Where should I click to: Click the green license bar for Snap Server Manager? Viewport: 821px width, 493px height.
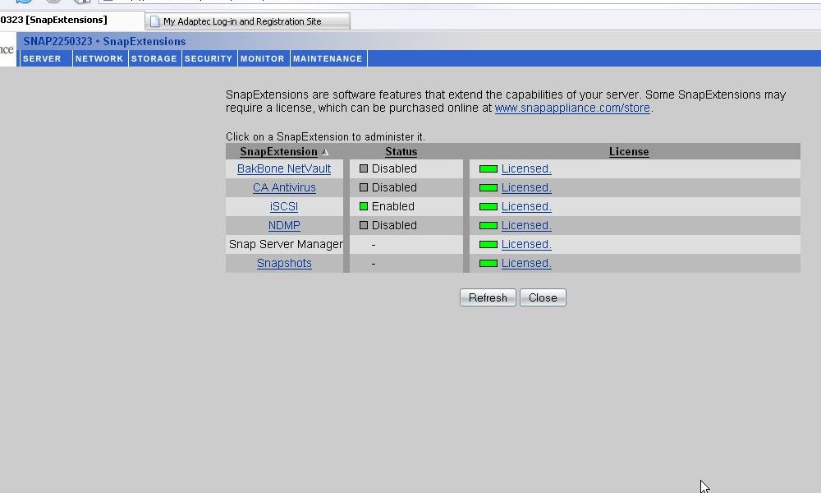coord(488,244)
